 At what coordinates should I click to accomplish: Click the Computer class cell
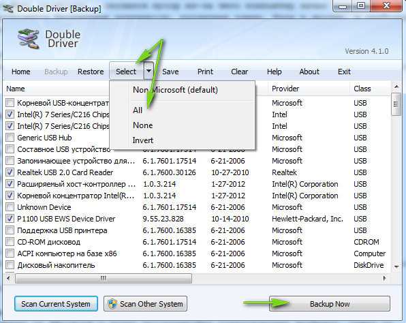coord(369,253)
